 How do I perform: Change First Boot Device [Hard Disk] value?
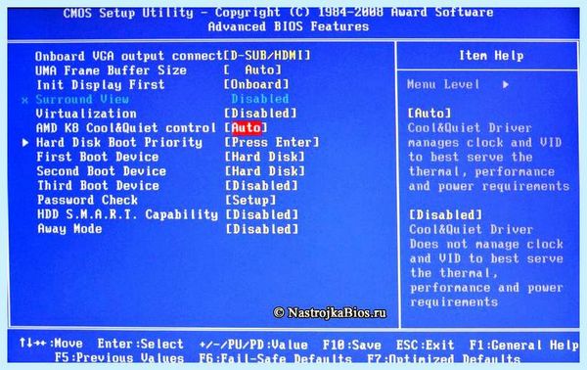(265, 157)
